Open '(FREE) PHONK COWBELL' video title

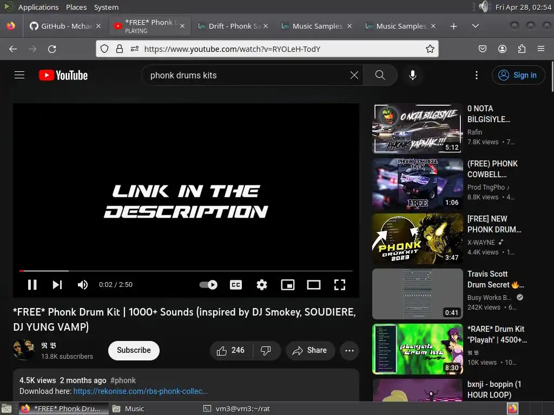click(492, 169)
